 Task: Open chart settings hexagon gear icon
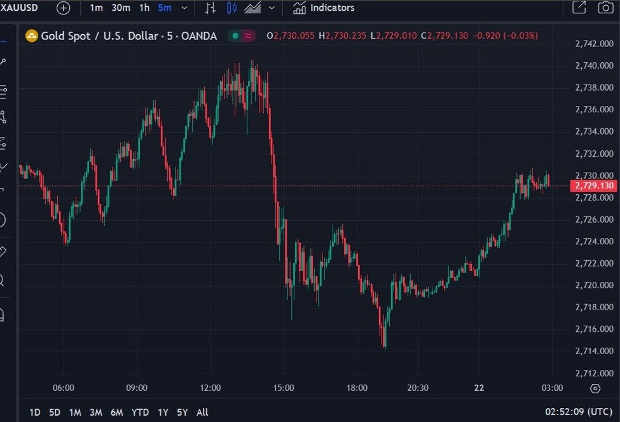click(x=595, y=388)
